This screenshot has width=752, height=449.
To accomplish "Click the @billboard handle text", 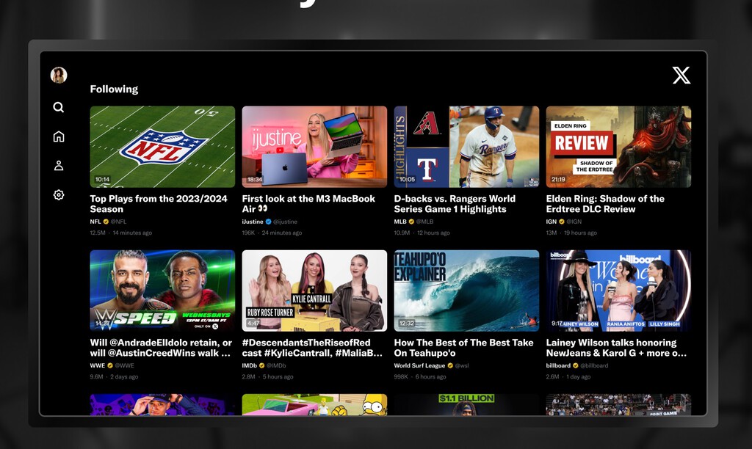I will coord(594,365).
